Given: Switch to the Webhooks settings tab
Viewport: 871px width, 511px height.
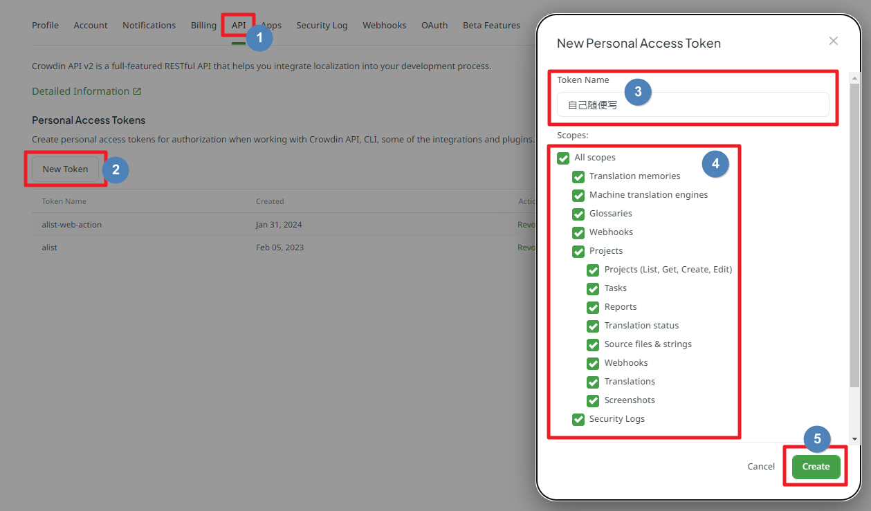Looking at the screenshot, I should click(x=384, y=25).
